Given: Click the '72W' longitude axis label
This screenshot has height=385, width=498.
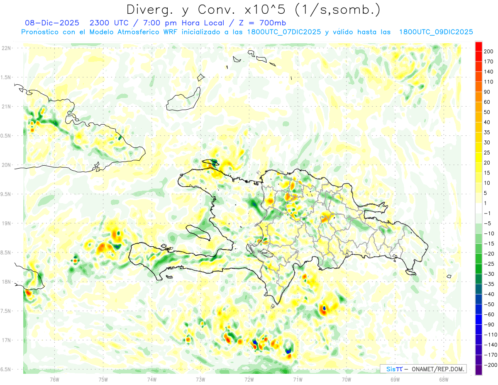Looking at the screenshot, I should pyautogui.click(x=249, y=380).
